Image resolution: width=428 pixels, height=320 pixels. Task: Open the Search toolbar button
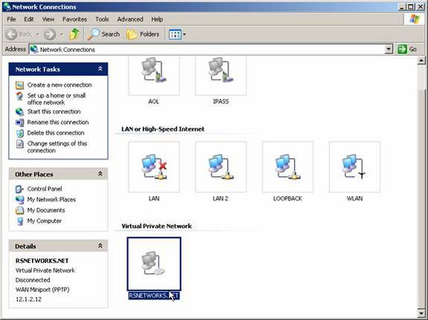[103, 34]
